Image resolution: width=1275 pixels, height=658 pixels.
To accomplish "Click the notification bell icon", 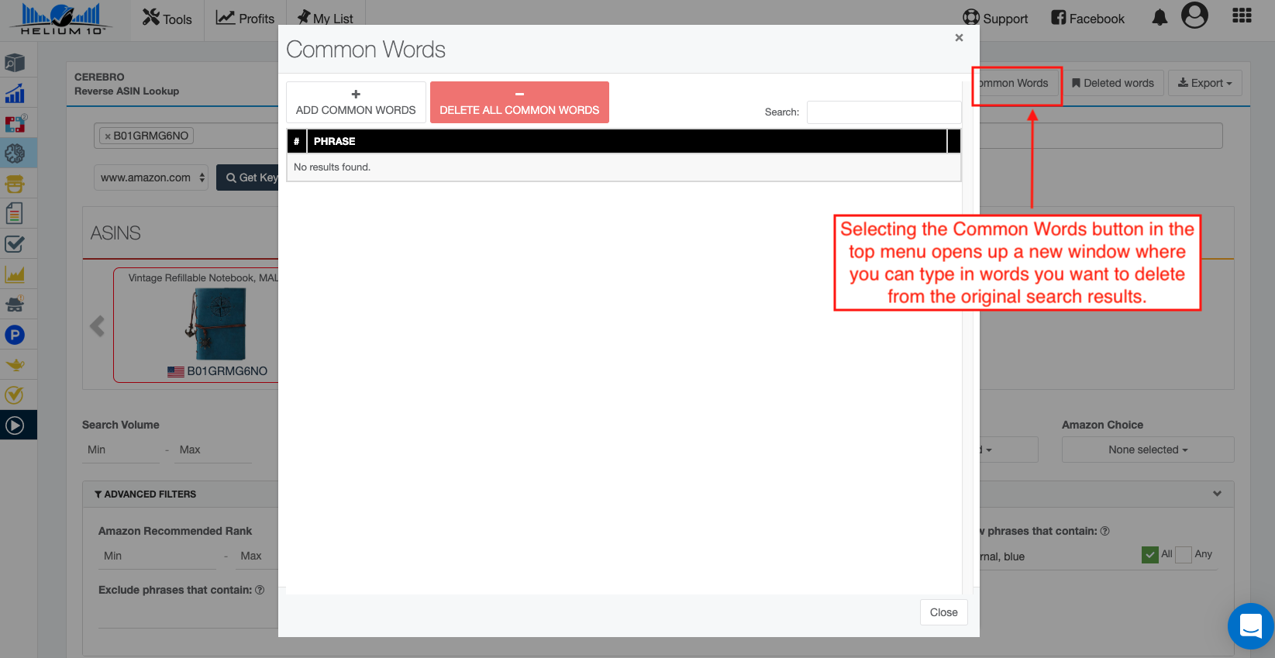I will [x=1160, y=18].
